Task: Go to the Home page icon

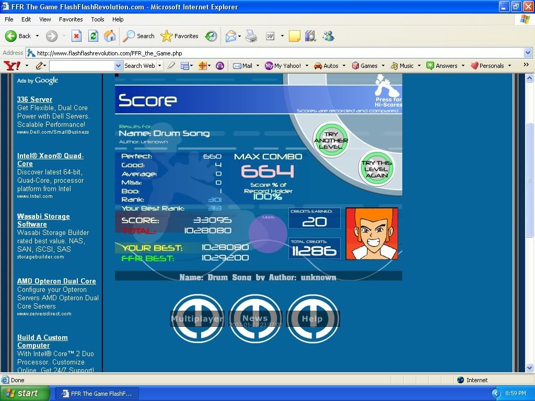Action: (110, 36)
